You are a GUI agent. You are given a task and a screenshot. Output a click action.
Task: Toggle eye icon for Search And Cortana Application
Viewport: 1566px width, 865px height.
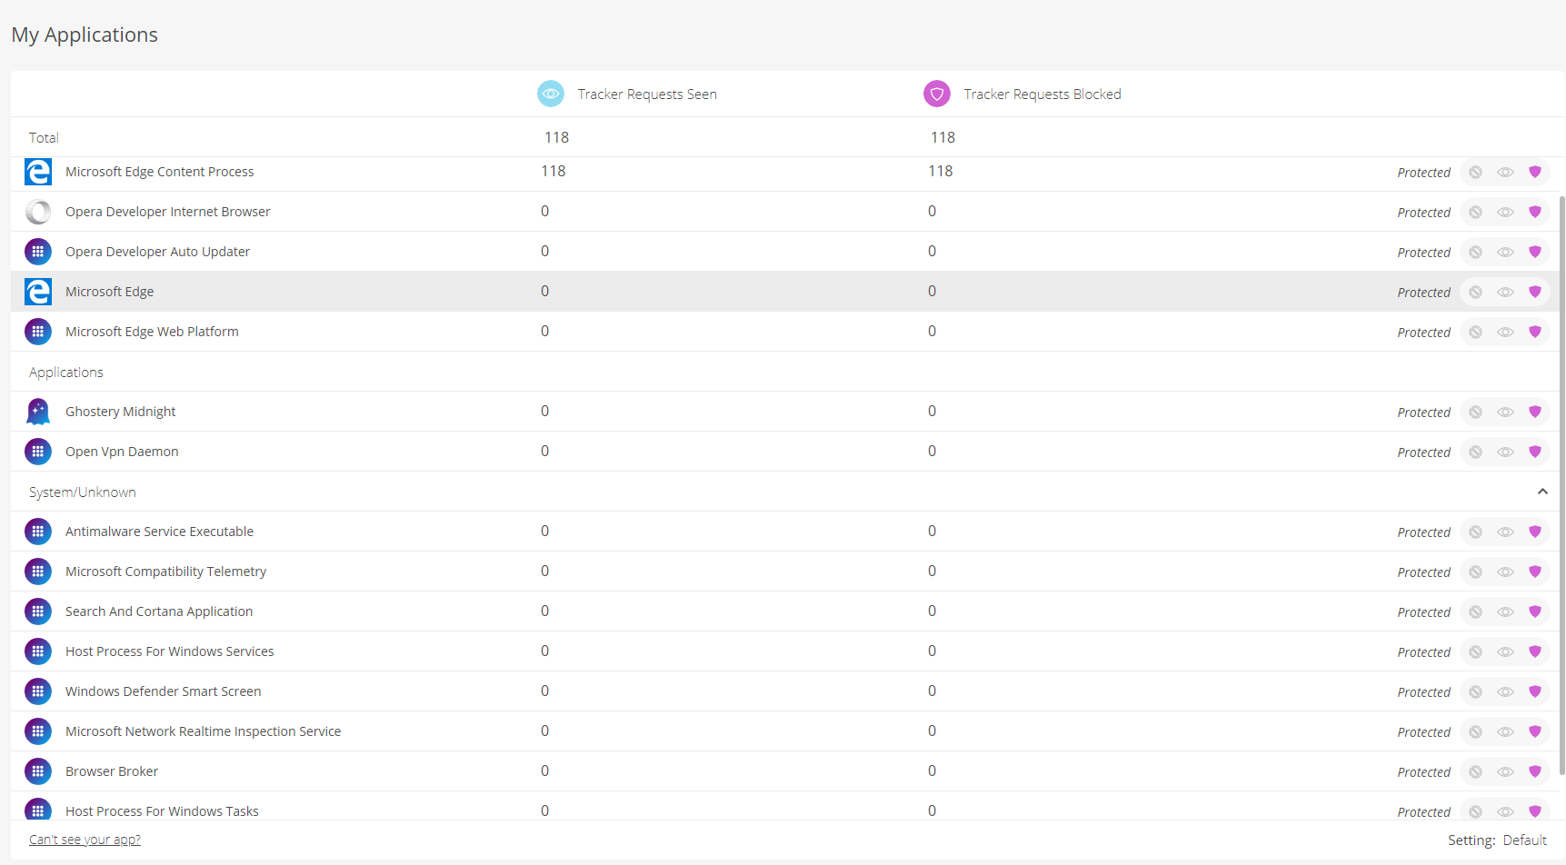tap(1505, 611)
